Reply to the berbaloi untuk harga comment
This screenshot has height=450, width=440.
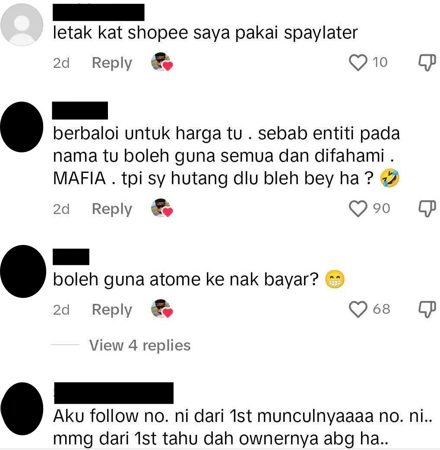(112, 209)
